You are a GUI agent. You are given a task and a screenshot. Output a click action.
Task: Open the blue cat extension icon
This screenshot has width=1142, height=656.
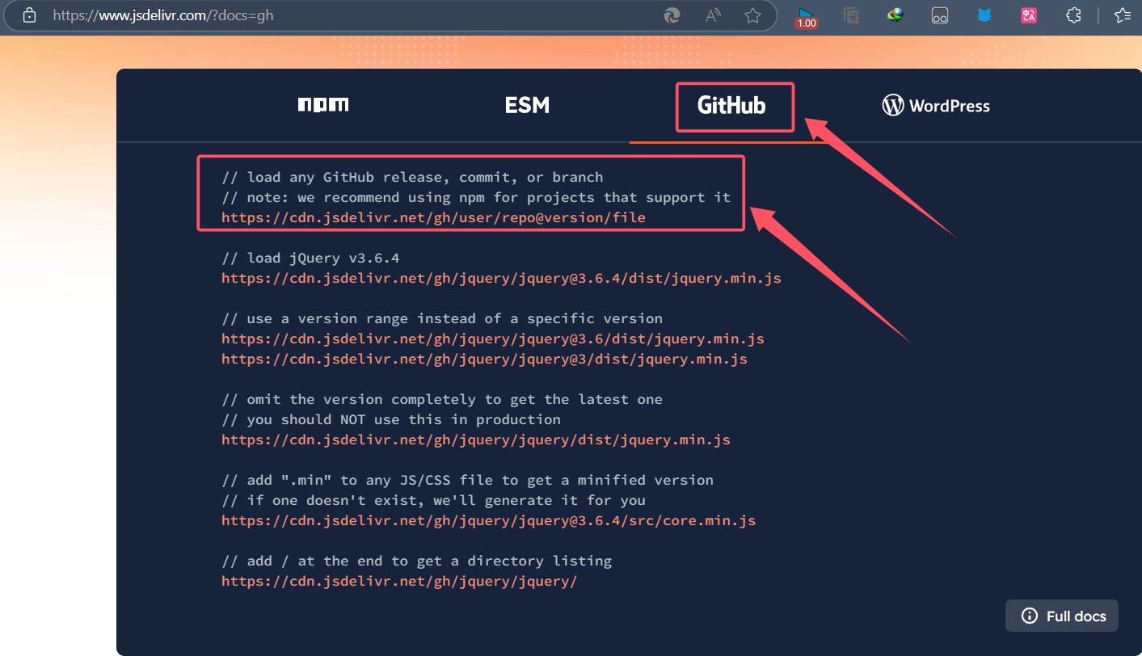tap(984, 15)
